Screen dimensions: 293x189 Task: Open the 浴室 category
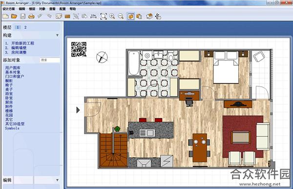click(x=9, y=94)
